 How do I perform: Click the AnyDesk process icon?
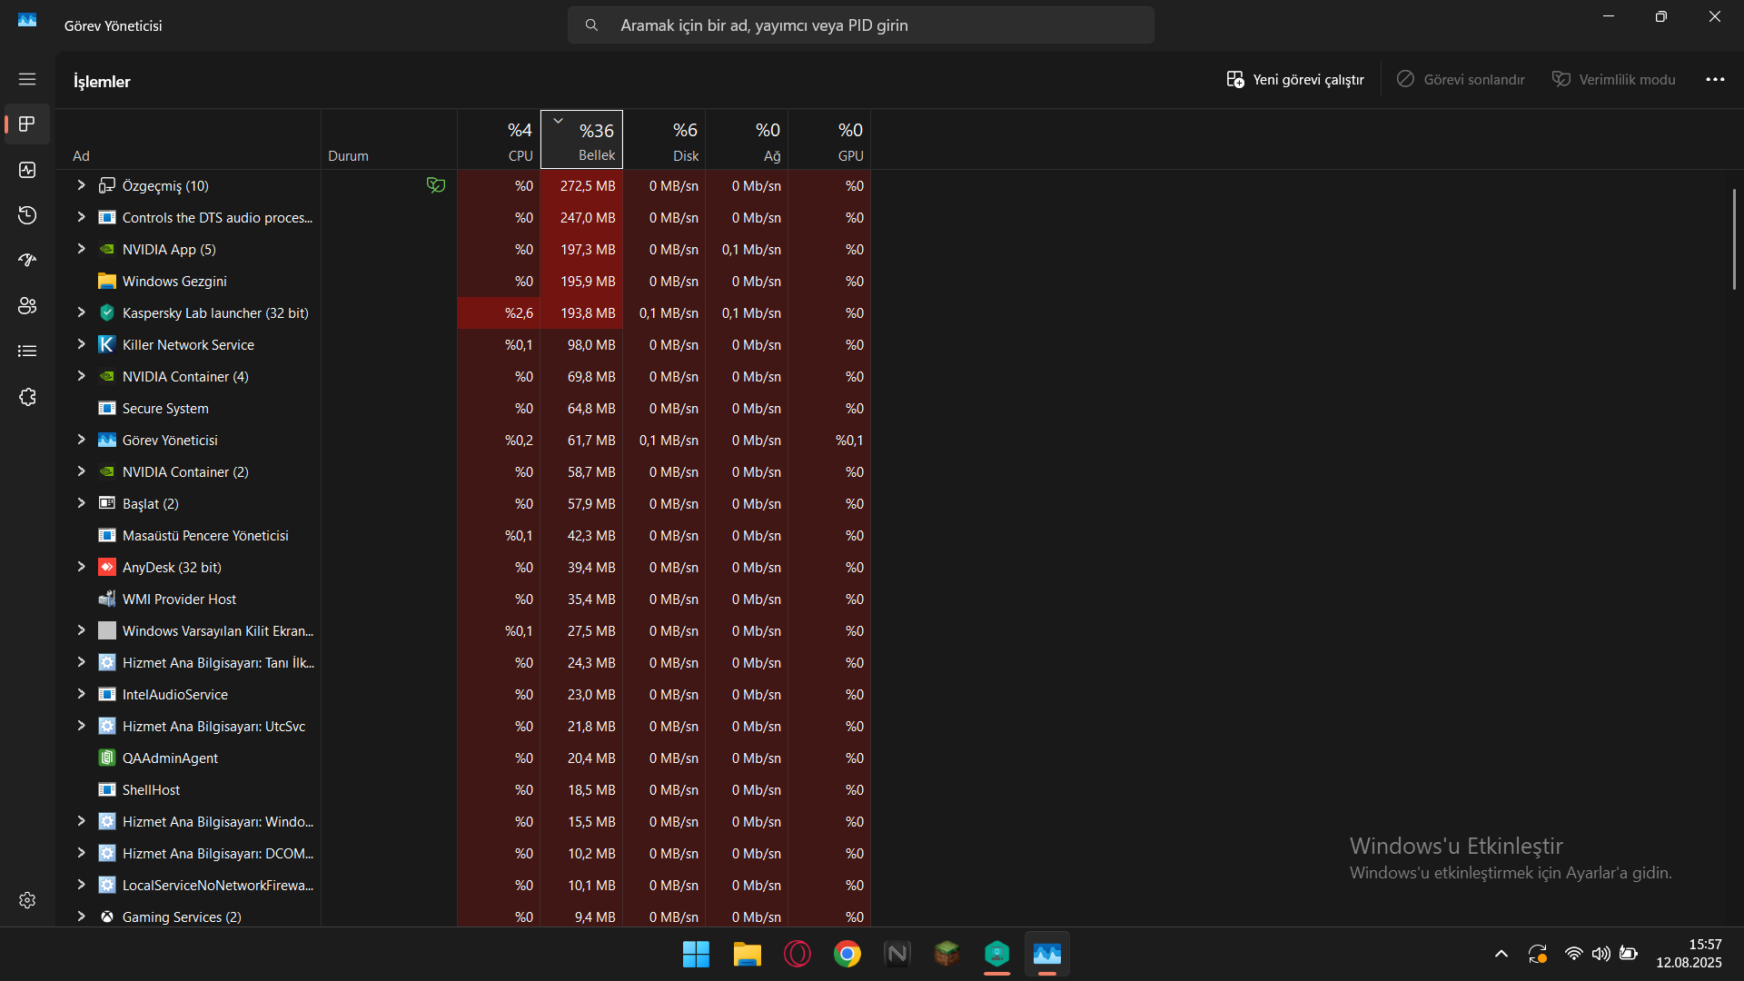107,568
